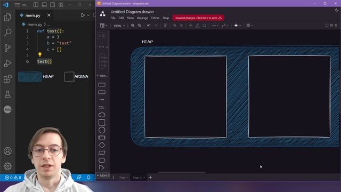Expand the run options dropdown arrow
This screenshot has width=341, height=192.
pos(88,15)
